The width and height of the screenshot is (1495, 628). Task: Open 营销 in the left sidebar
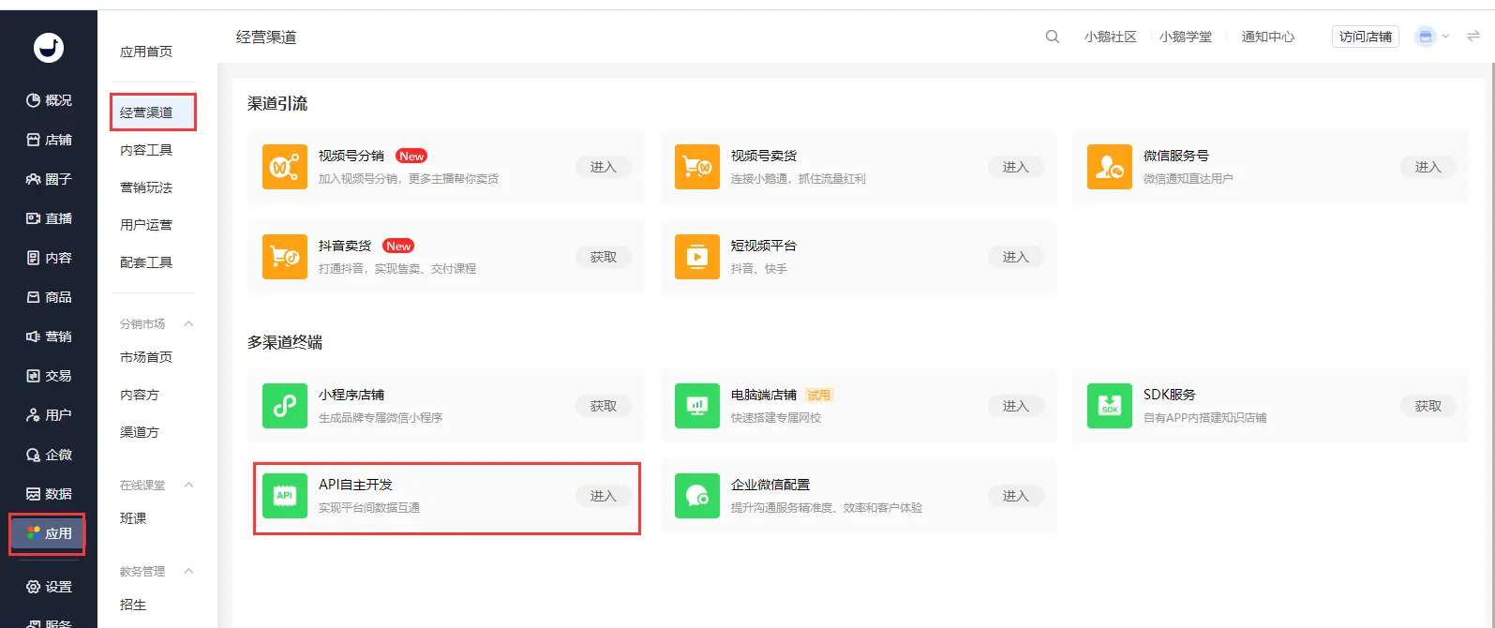pos(49,336)
